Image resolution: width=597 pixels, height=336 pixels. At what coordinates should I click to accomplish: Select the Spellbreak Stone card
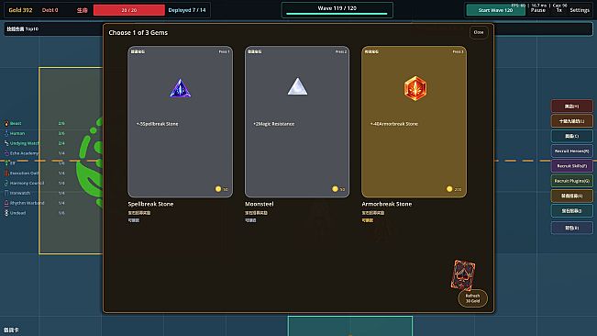(180, 121)
